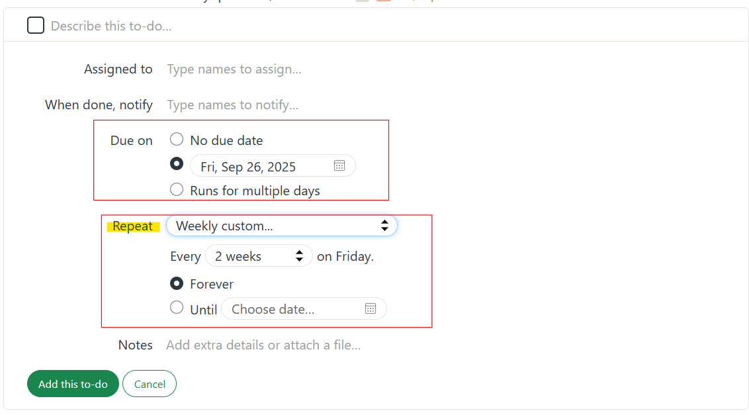This screenshot has height=415, width=749.
Task: Click the Repeat dropdown arrows icon
Action: (x=384, y=226)
